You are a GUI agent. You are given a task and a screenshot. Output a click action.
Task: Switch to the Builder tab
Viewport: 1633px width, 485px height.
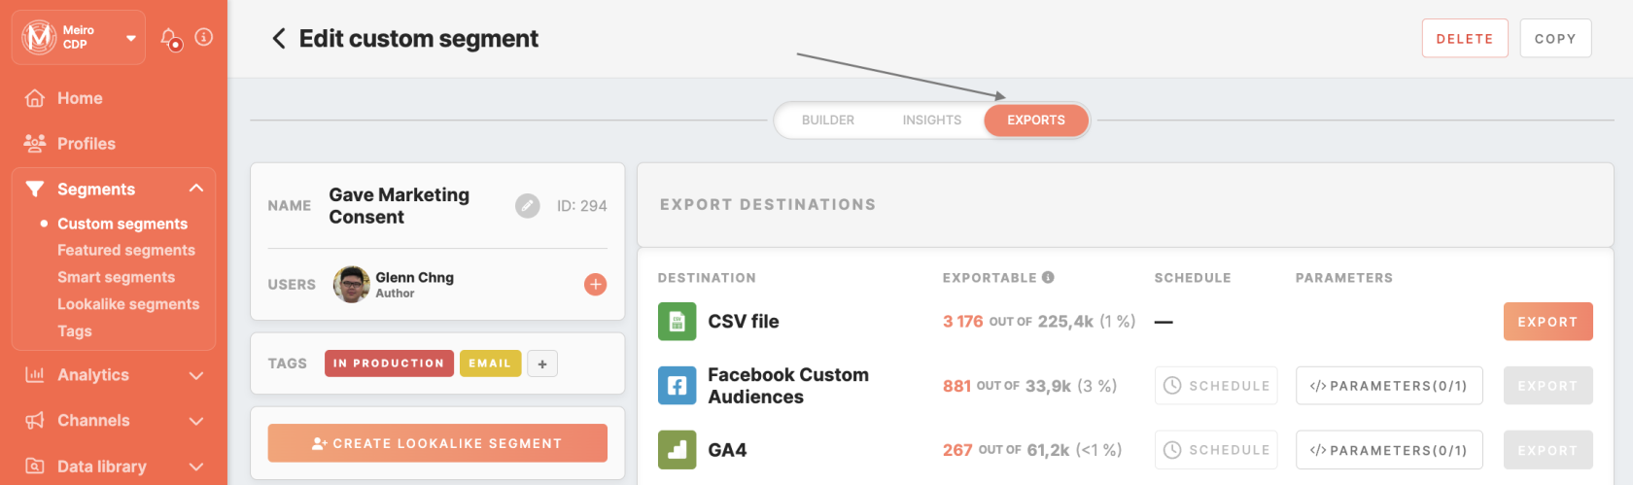tap(828, 121)
